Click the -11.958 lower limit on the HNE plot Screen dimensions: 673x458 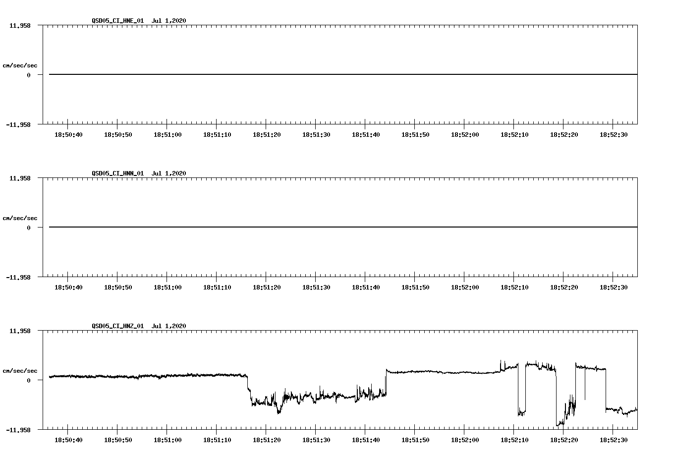pos(18,125)
